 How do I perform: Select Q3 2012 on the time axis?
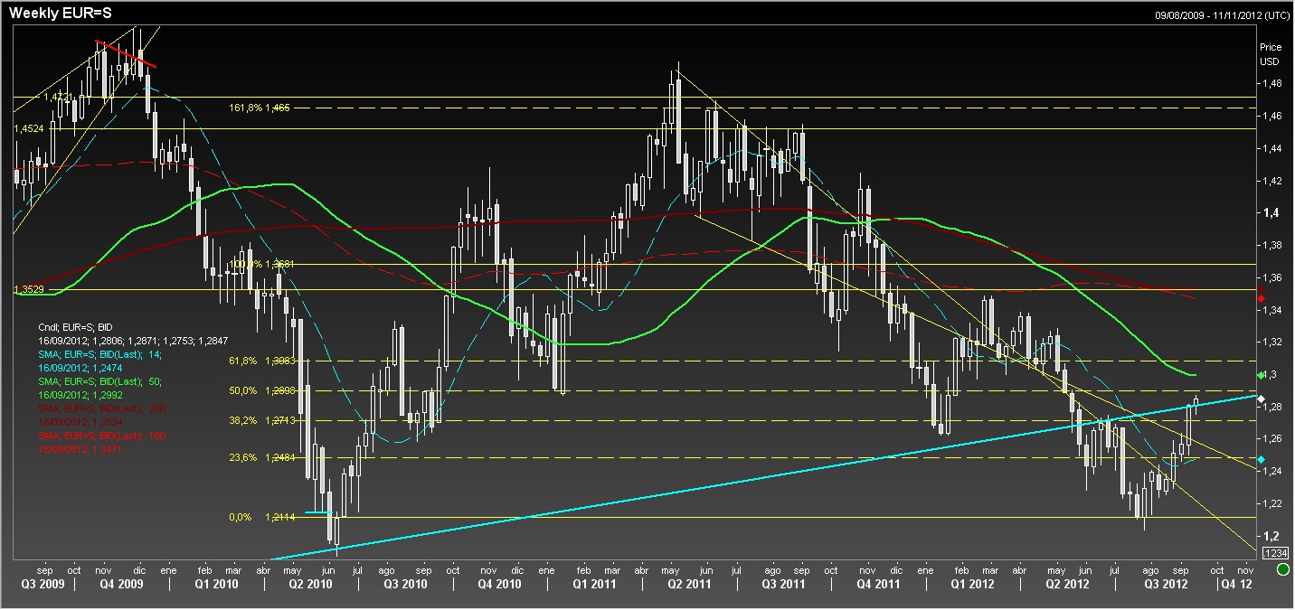pyautogui.click(x=1167, y=585)
